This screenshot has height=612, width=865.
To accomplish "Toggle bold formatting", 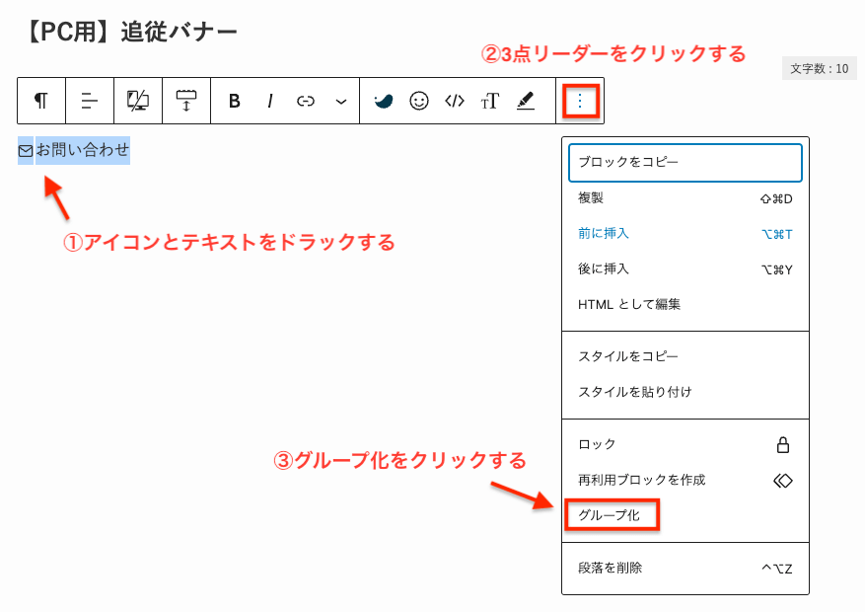I will click(235, 101).
